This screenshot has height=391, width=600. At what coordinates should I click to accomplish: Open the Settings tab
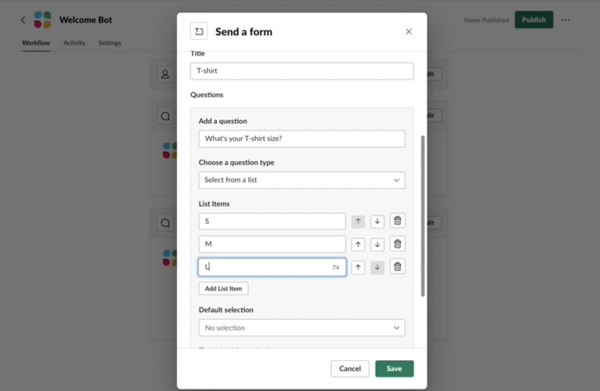tap(109, 43)
